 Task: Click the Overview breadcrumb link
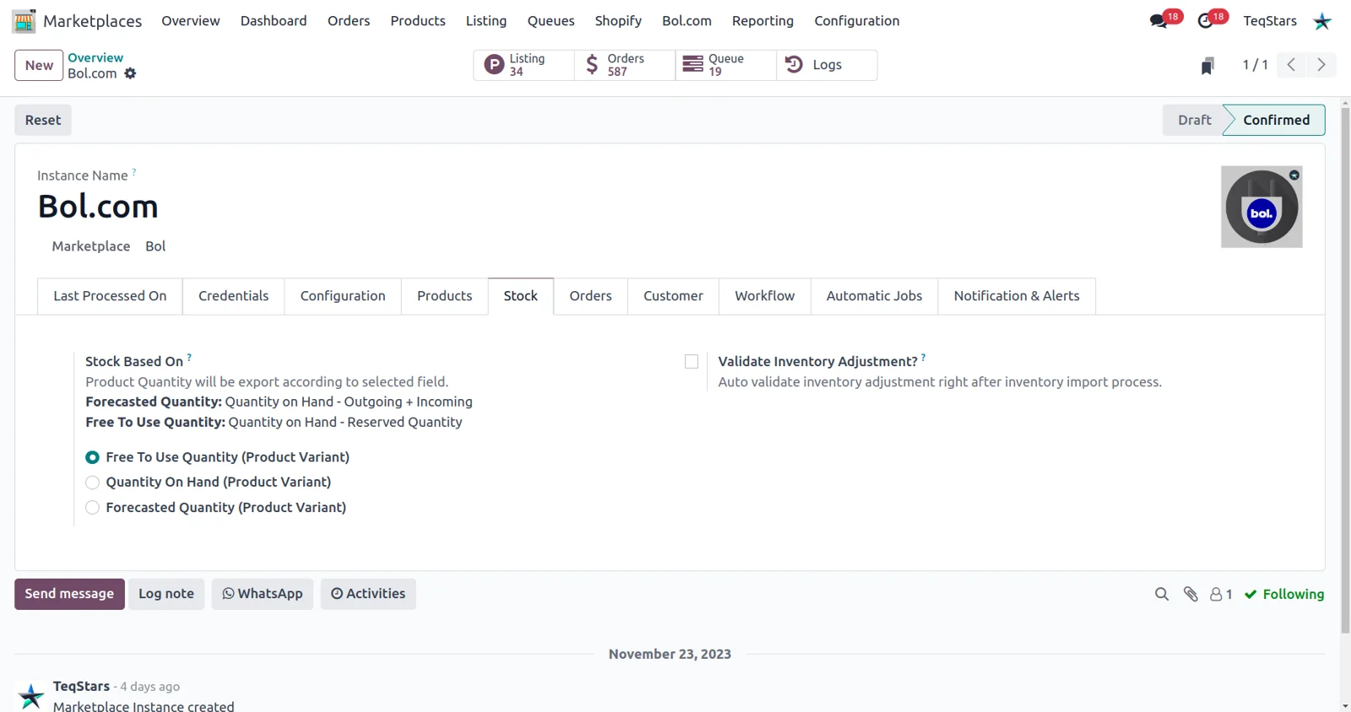[x=95, y=57]
